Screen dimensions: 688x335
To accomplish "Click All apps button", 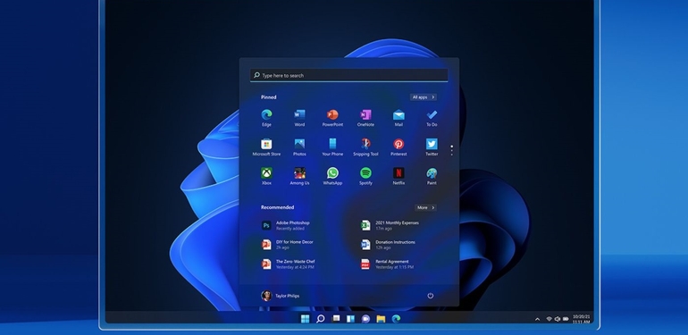I will [424, 97].
